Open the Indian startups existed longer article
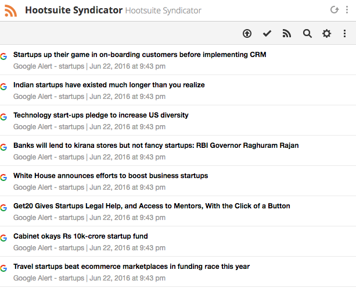The image size is (356, 291). point(109,85)
